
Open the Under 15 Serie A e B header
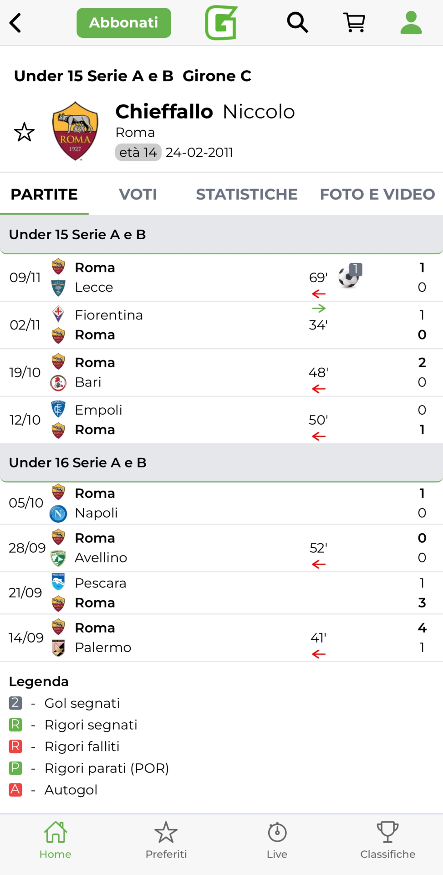coord(221,234)
